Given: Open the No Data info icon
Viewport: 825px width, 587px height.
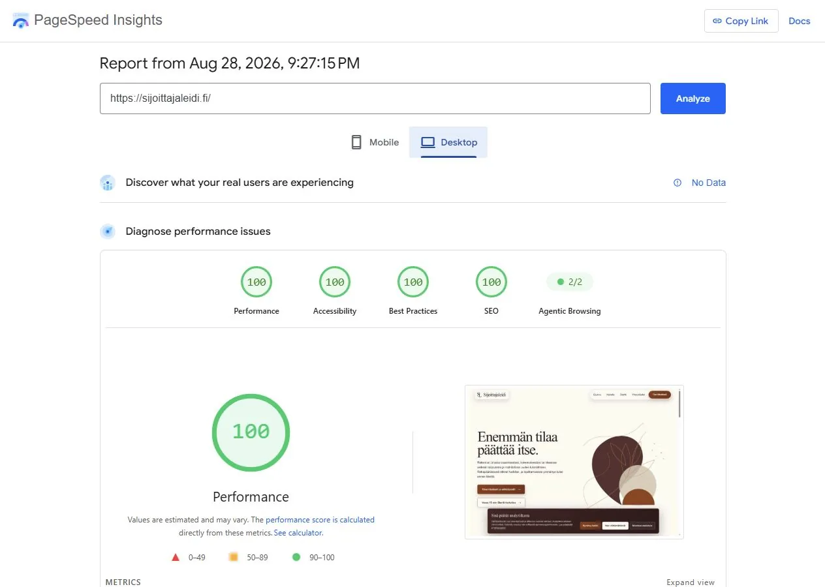Looking at the screenshot, I should [x=677, y=183].
